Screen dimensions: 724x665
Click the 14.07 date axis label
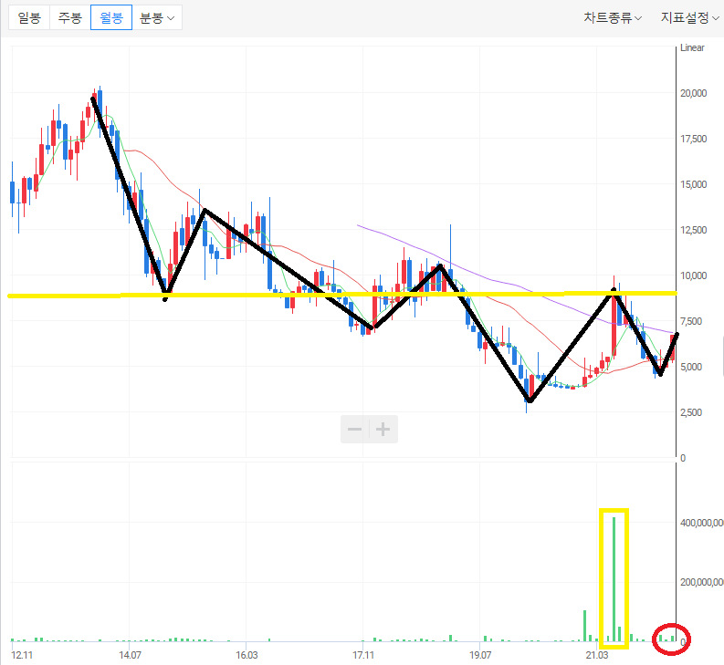pos(130,655)
